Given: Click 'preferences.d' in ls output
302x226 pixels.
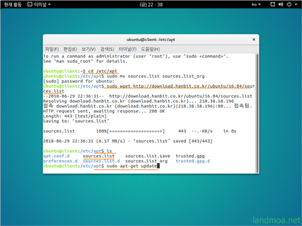Looking at the screenshot, I should pyautogui.click(x=60, y=161).
